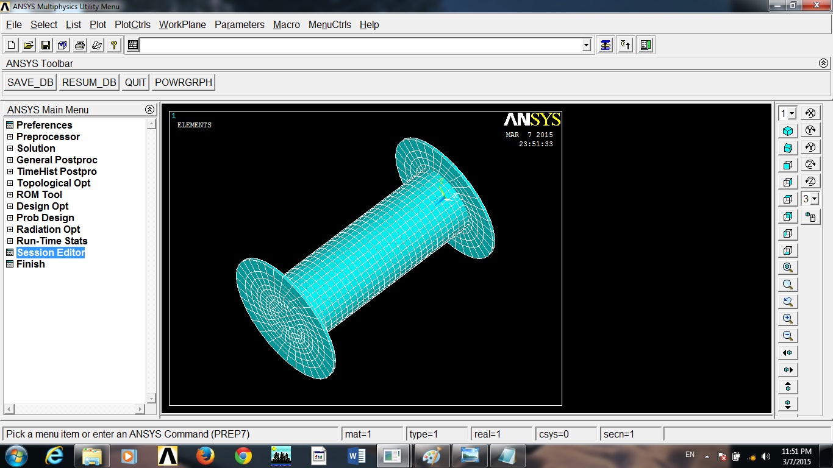Click the Contact Manager icon

[646, 45]
